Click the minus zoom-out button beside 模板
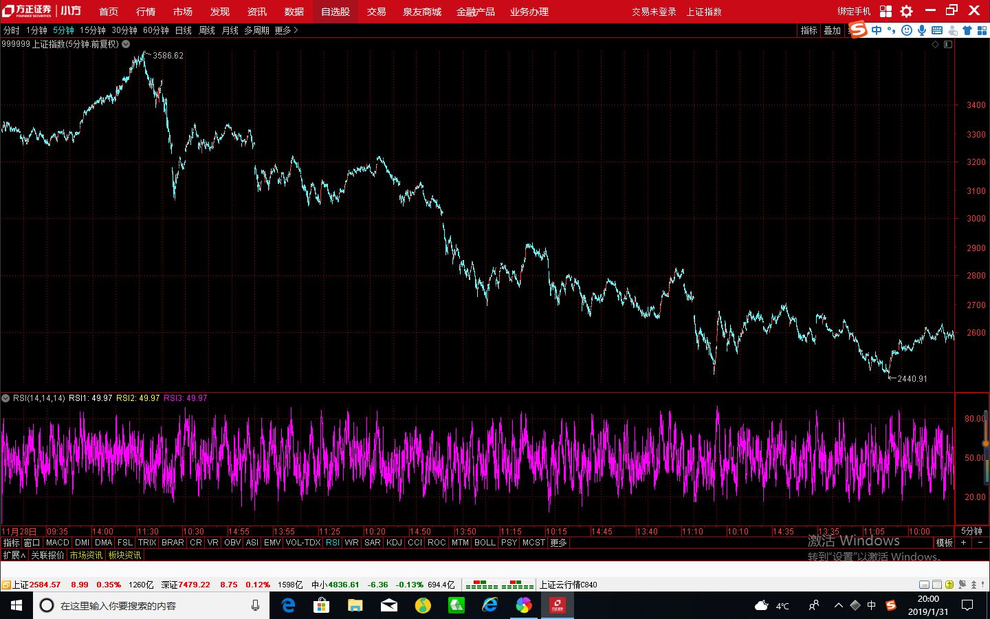Screen dimensions: 990x619 click(x=980, y=543)
